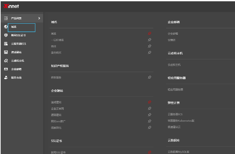Image resolution: width=235 pixels, height=154 pixels.
Task: Click the 产品列表 list icon in sidebar
Action: point(6,18)
